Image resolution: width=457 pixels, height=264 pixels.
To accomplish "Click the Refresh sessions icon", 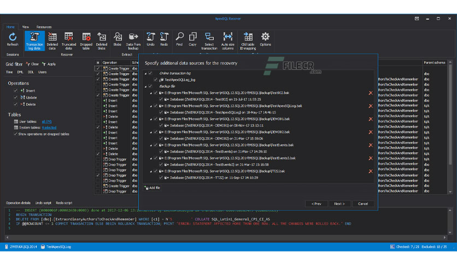I will [13, 40].
